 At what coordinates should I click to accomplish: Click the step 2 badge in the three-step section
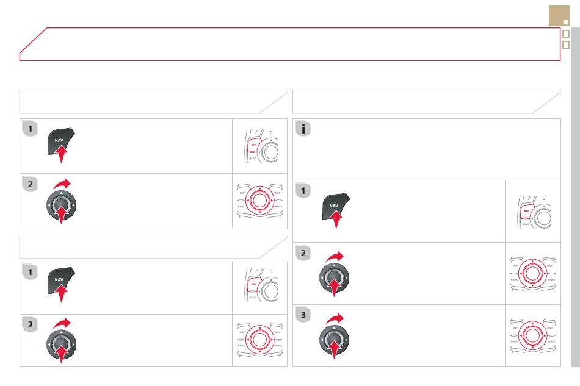[303, 254]
